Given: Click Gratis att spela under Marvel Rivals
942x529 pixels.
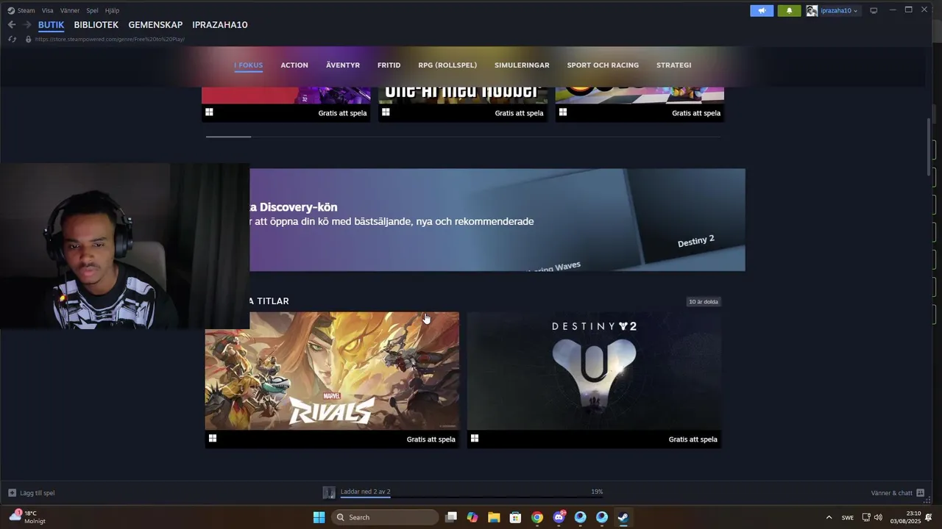Looking at the screenshot, I should (x=431, y=439).
